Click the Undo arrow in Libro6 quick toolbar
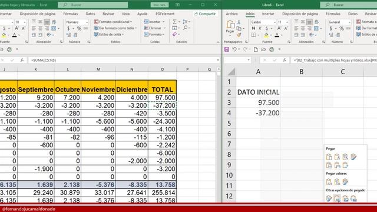The width and height of the screenshot is (377, 212). coord(234,49)
